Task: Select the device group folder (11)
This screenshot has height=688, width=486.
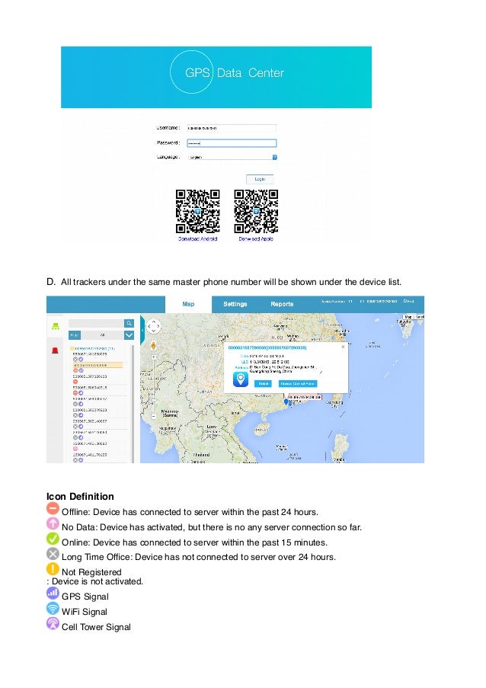Action: [92, 348]
